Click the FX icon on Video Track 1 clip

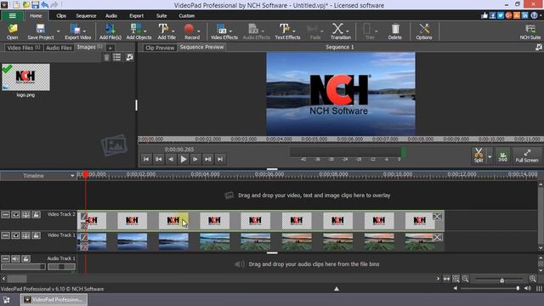tap(84, 247)
